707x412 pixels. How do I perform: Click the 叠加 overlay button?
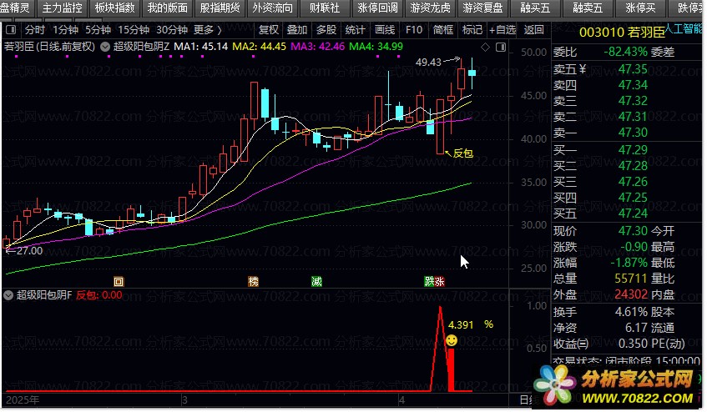click(297, 30)
